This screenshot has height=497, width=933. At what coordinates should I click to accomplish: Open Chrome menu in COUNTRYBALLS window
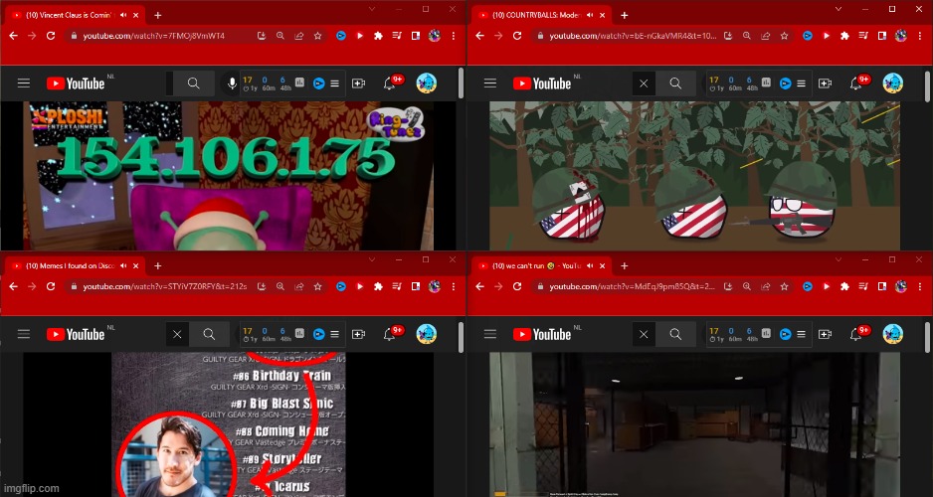[920, 36]
